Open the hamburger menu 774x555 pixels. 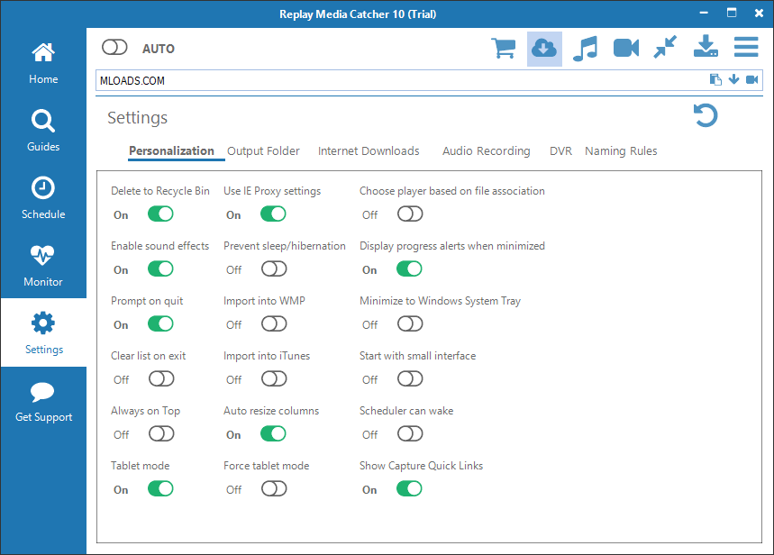(746, 46)
